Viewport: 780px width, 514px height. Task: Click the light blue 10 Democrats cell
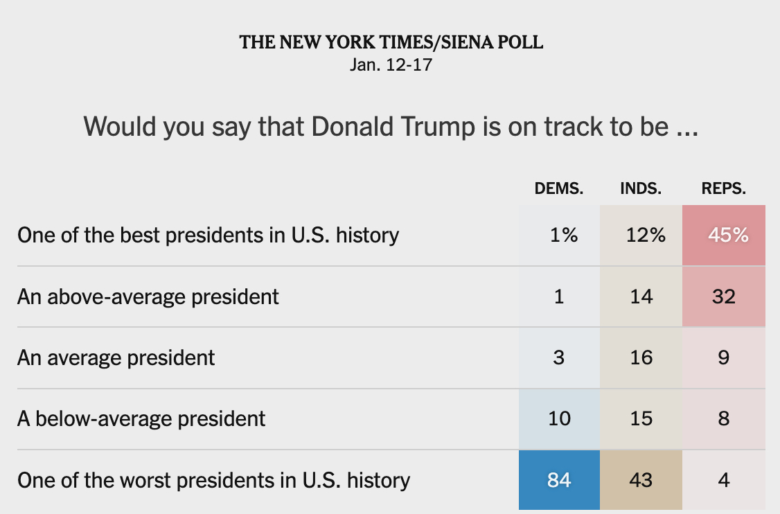559,419
